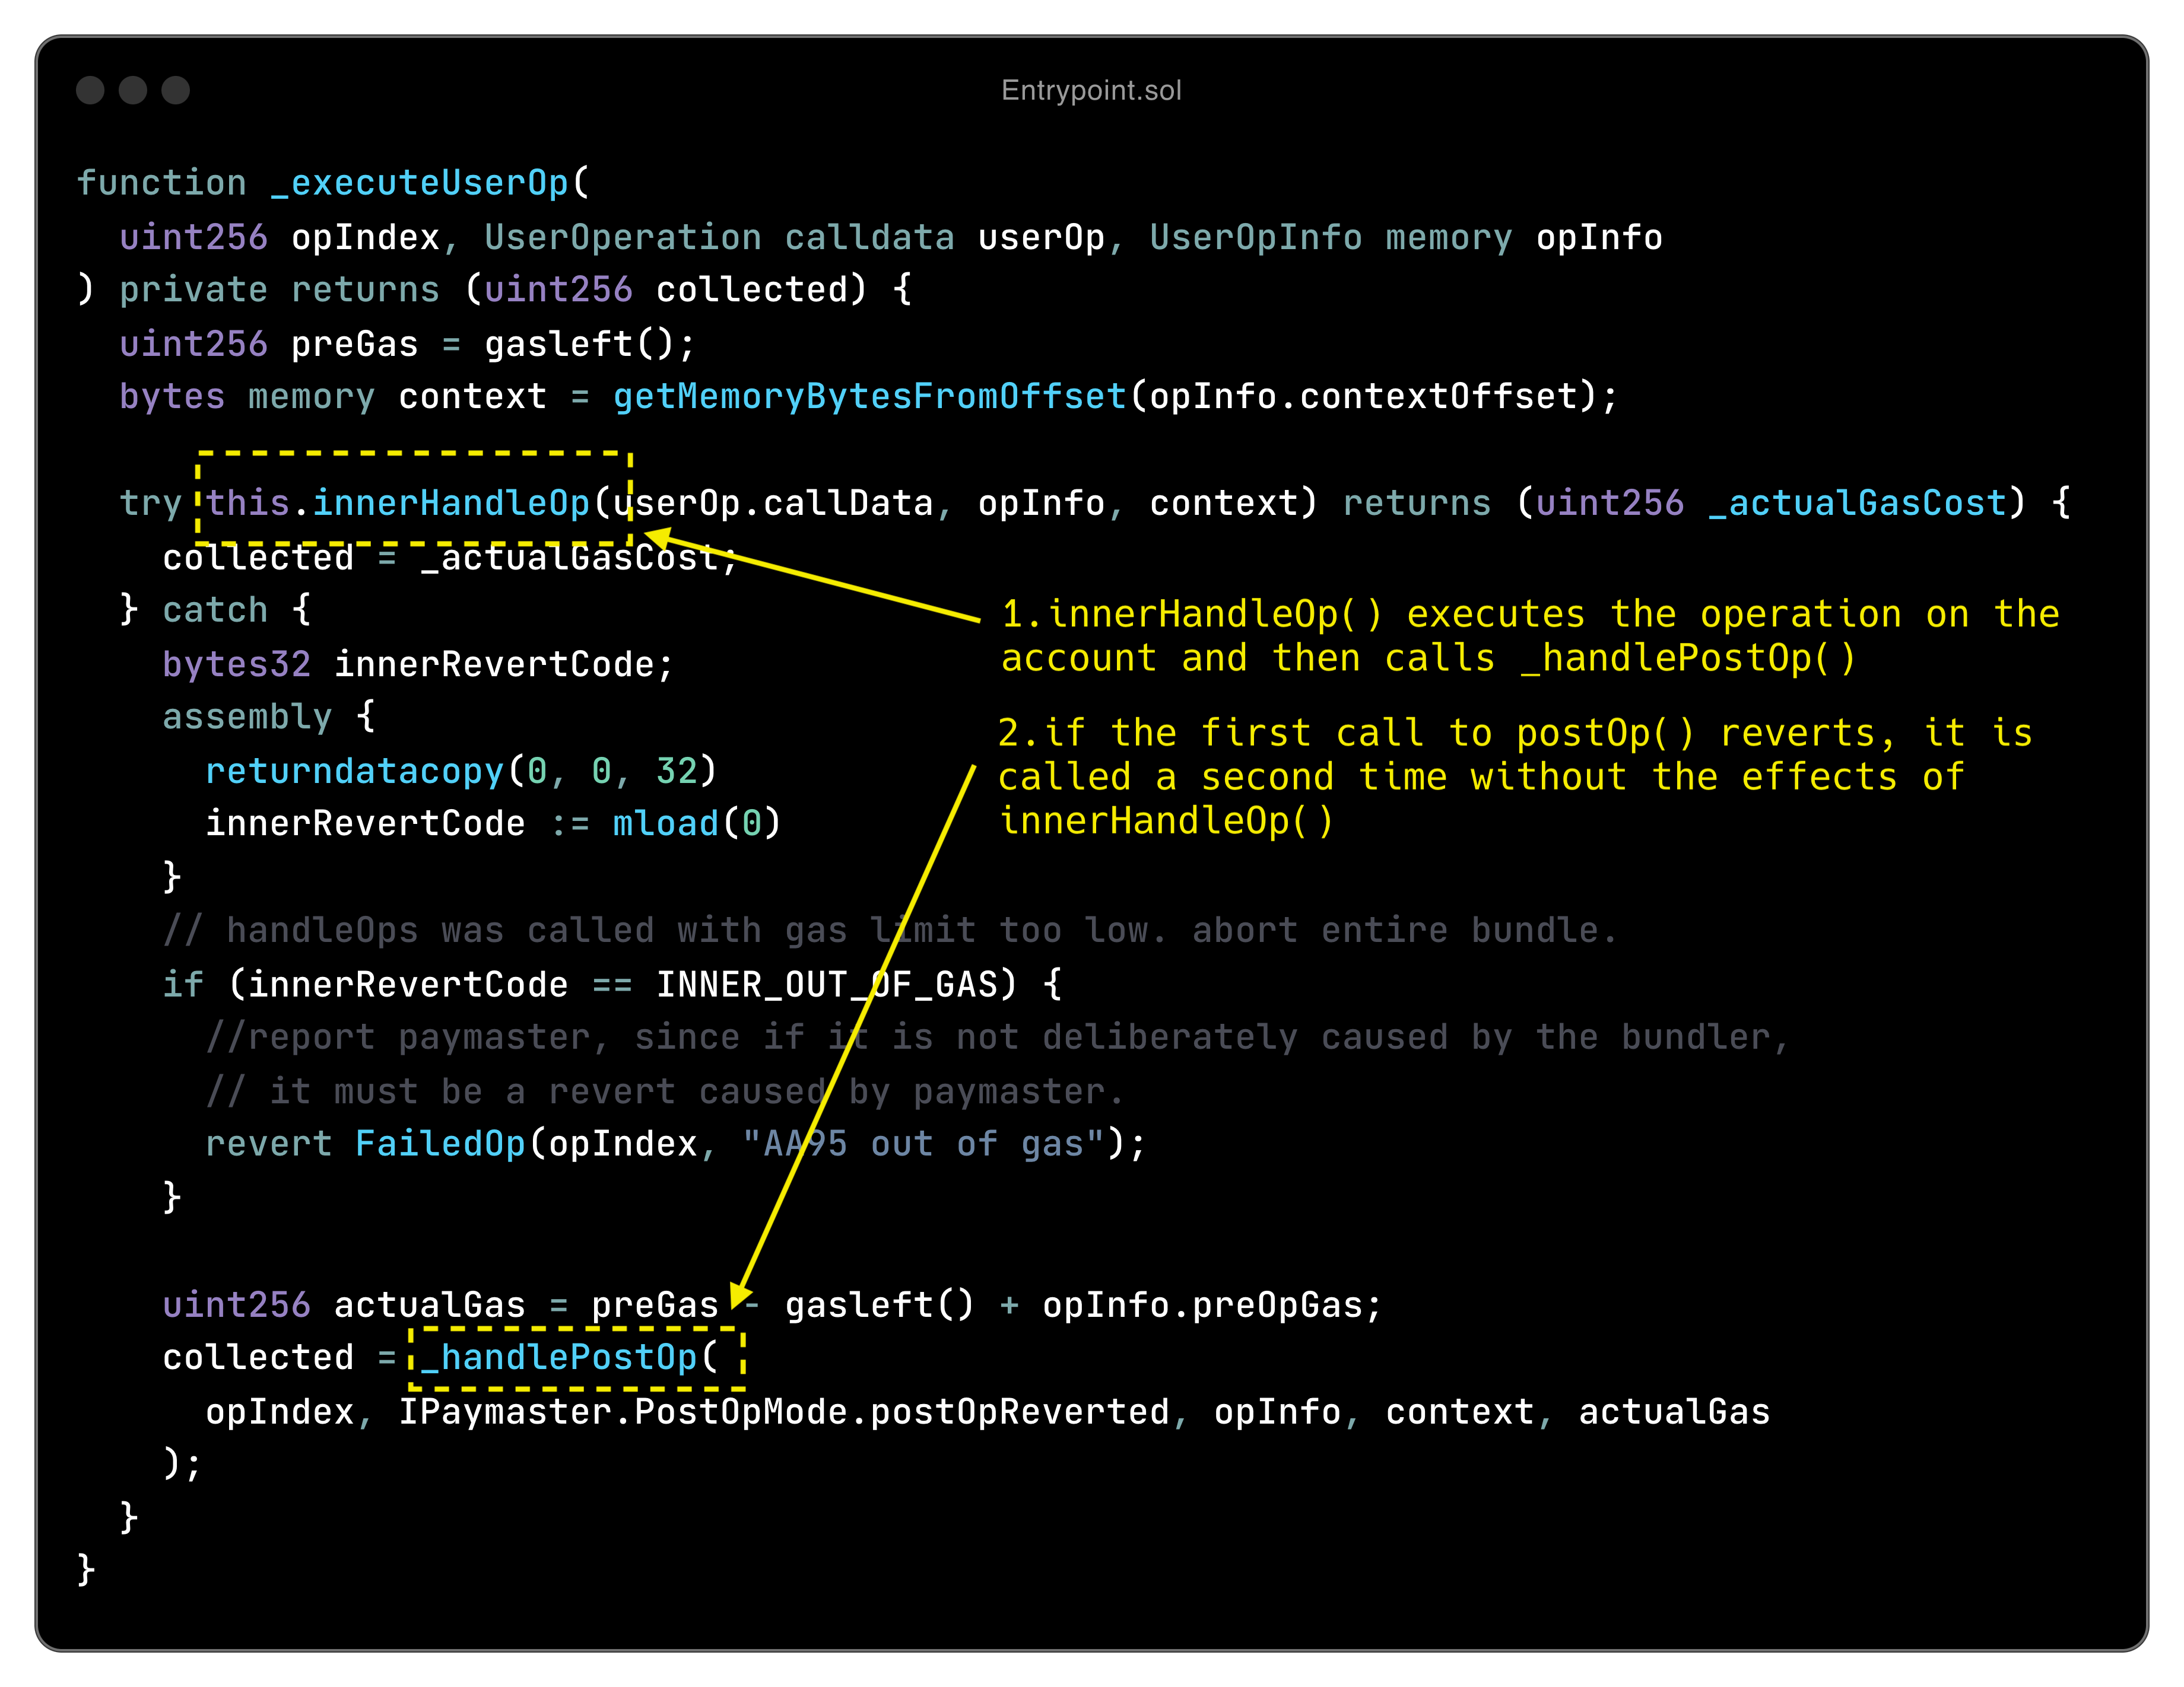Click annotation 1 about innerHandleOp executes

click(1530, 636)
